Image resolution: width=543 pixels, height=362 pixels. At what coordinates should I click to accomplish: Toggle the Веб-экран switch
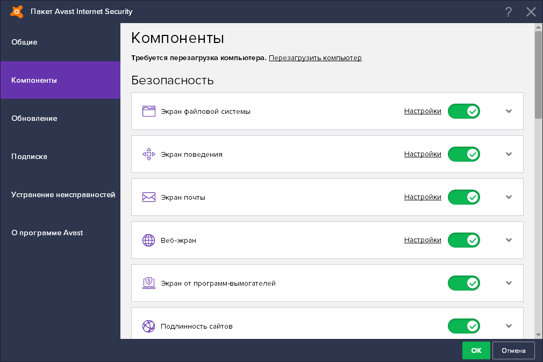click(463, 240)
